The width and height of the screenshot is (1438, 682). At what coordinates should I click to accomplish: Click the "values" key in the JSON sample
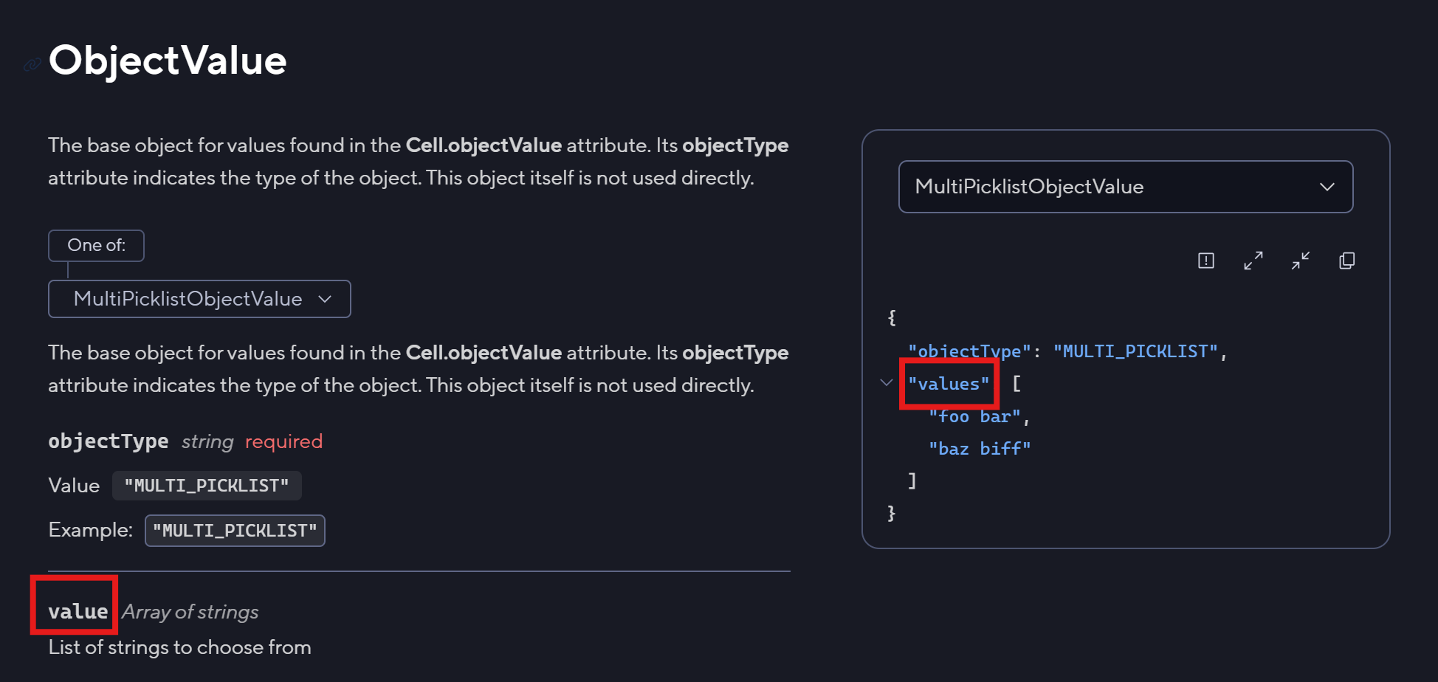[949, 384]
